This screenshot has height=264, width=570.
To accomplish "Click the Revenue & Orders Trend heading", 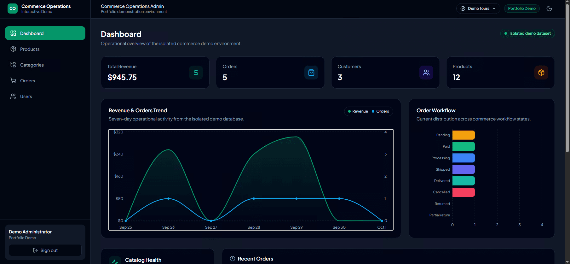I will [138, 110].
